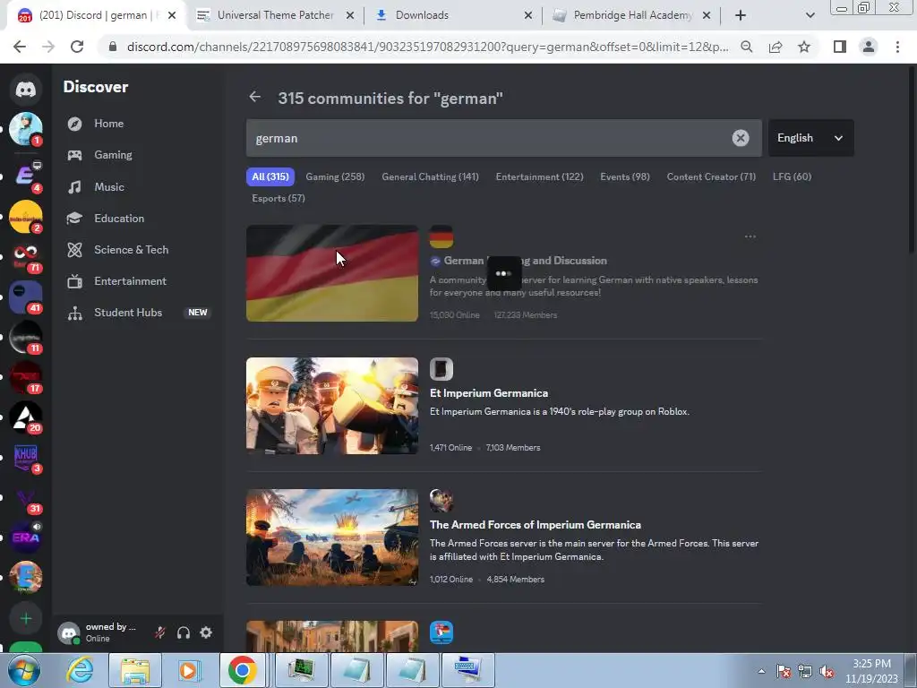Switch to Universal Theme Patcher tab
The width and height of the screenshot is (917, 688).
click(x=276, y=15)
